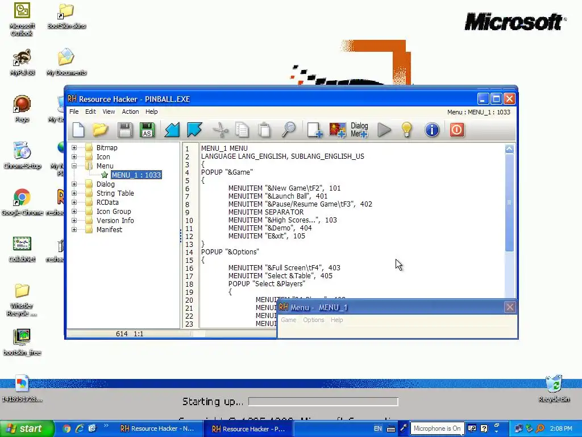The height and width of the screenshot is (437, 582).
Task: Expand the RCData tree node
Action: (x=74, y=202)
